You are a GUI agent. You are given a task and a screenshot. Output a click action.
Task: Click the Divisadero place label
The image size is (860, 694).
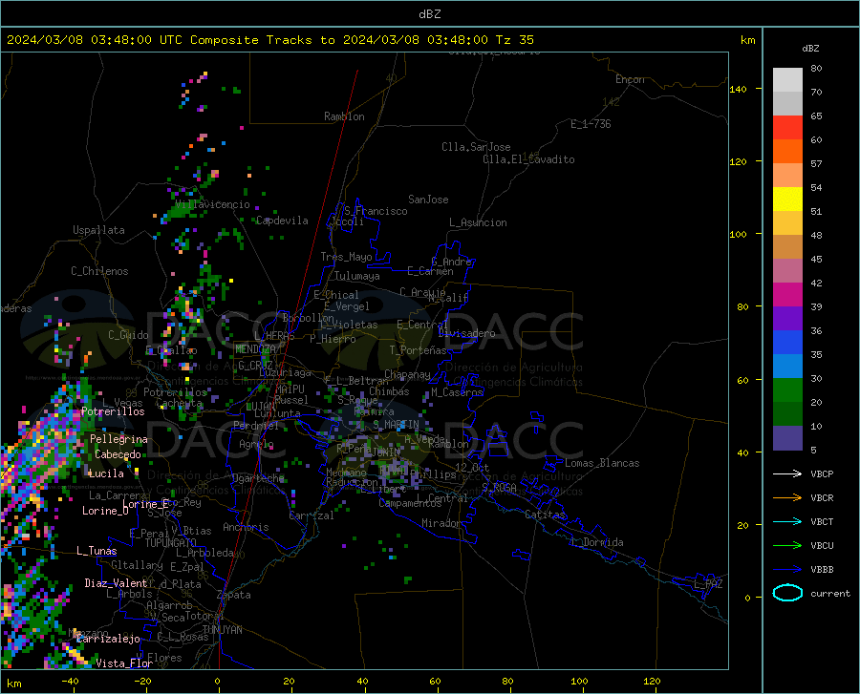click(x=466, y=333)
